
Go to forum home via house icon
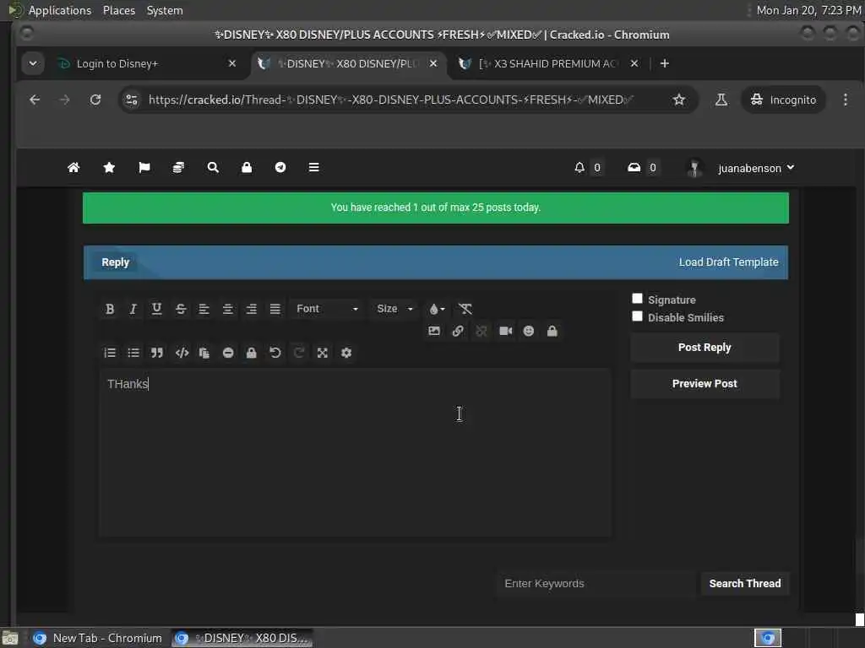point(73,168)
